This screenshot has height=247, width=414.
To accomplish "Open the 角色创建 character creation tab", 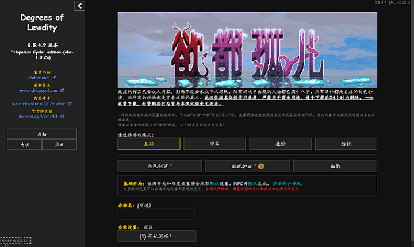I will 160,166.
